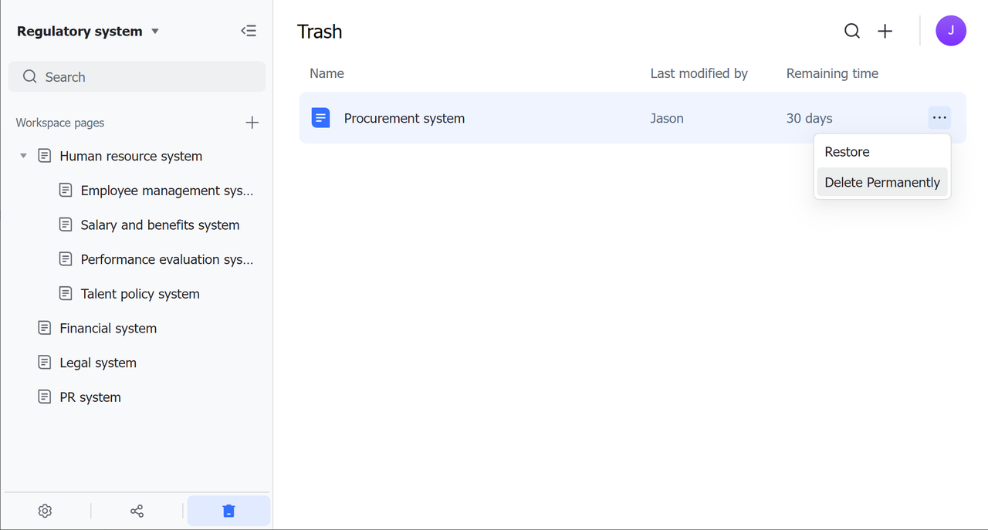Screen dimensions: 988x530
Task: Click the Remaining time column header
Action: pos(832,73)
